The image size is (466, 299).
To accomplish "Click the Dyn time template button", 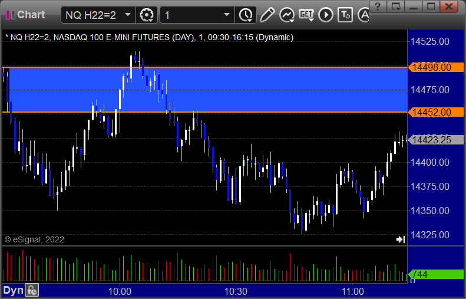I will click(14, 290).
